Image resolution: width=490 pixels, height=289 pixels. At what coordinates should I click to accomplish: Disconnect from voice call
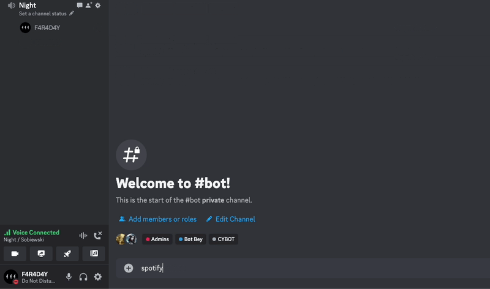(x=98, y=235)
